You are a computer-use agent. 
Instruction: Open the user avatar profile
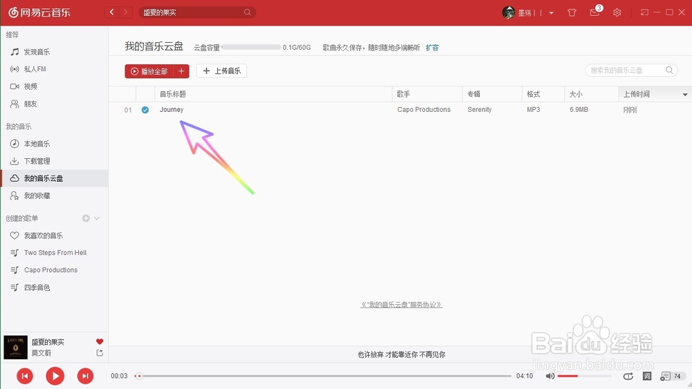(x=509, y=12)
